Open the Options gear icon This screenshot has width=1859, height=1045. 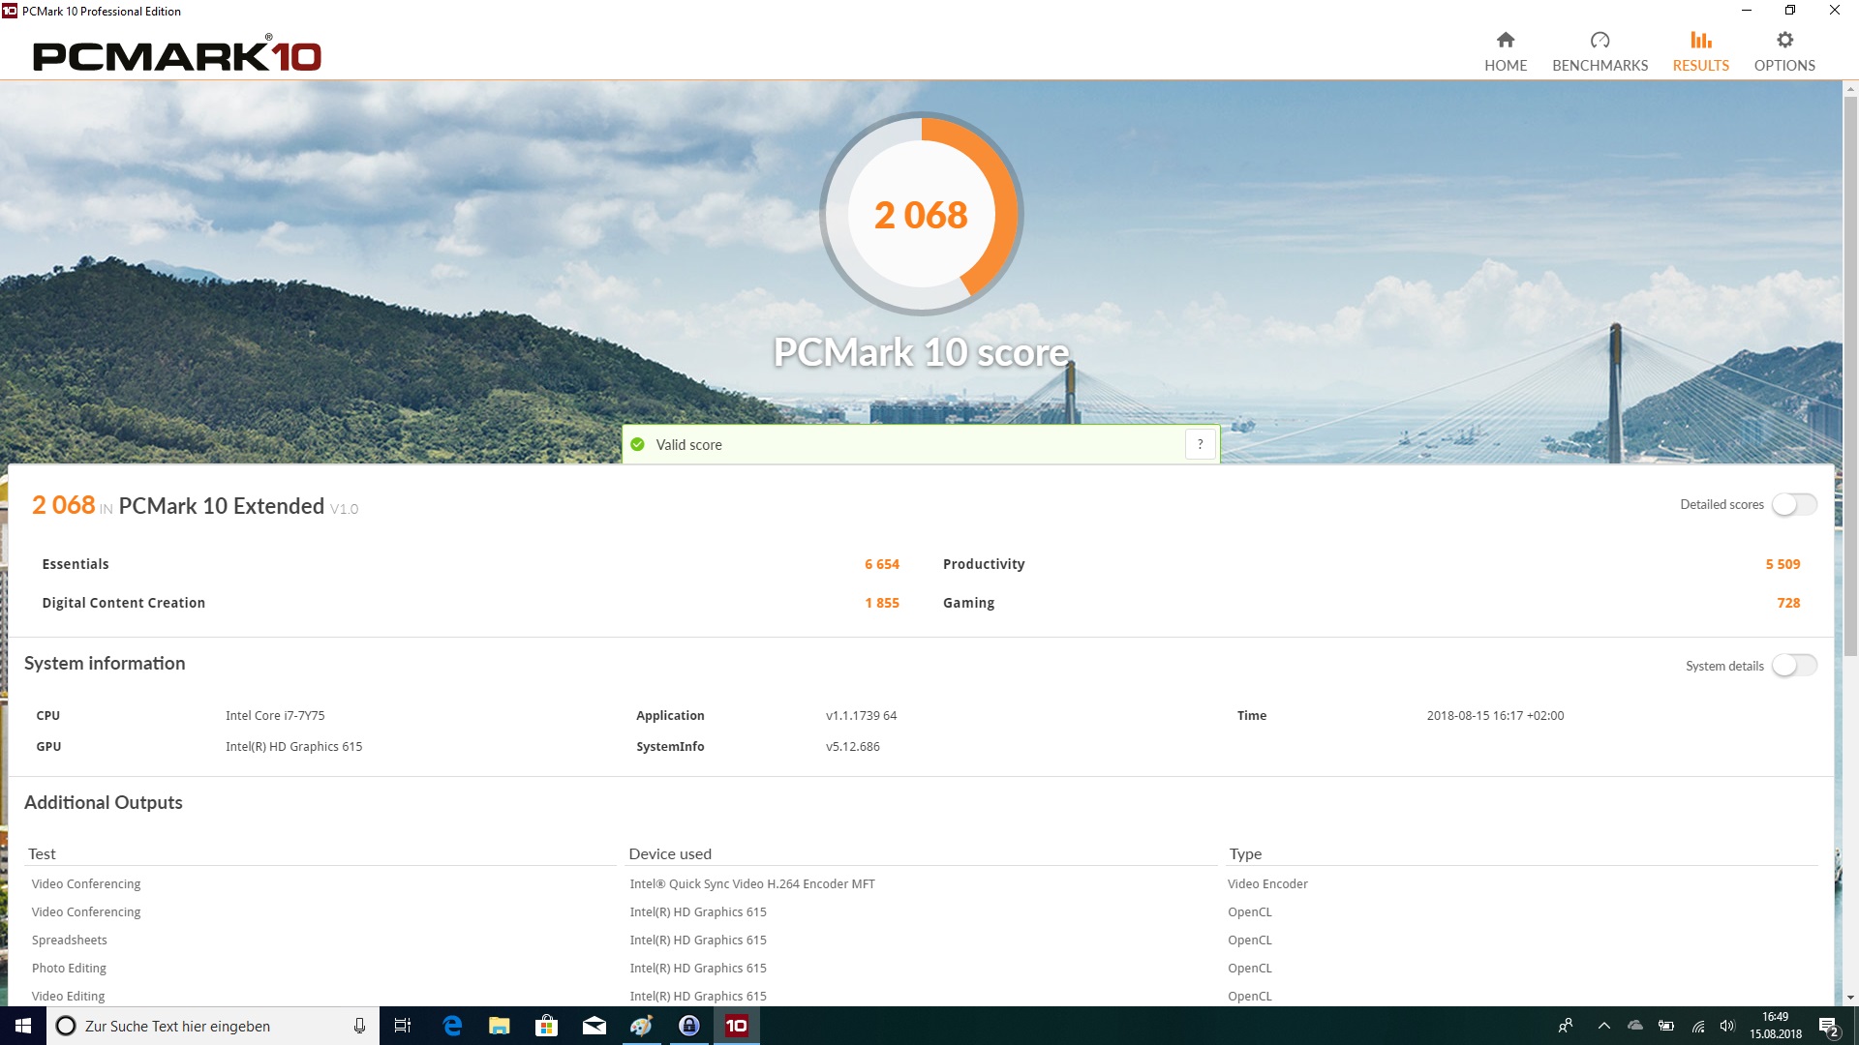tap(1784, 41)
